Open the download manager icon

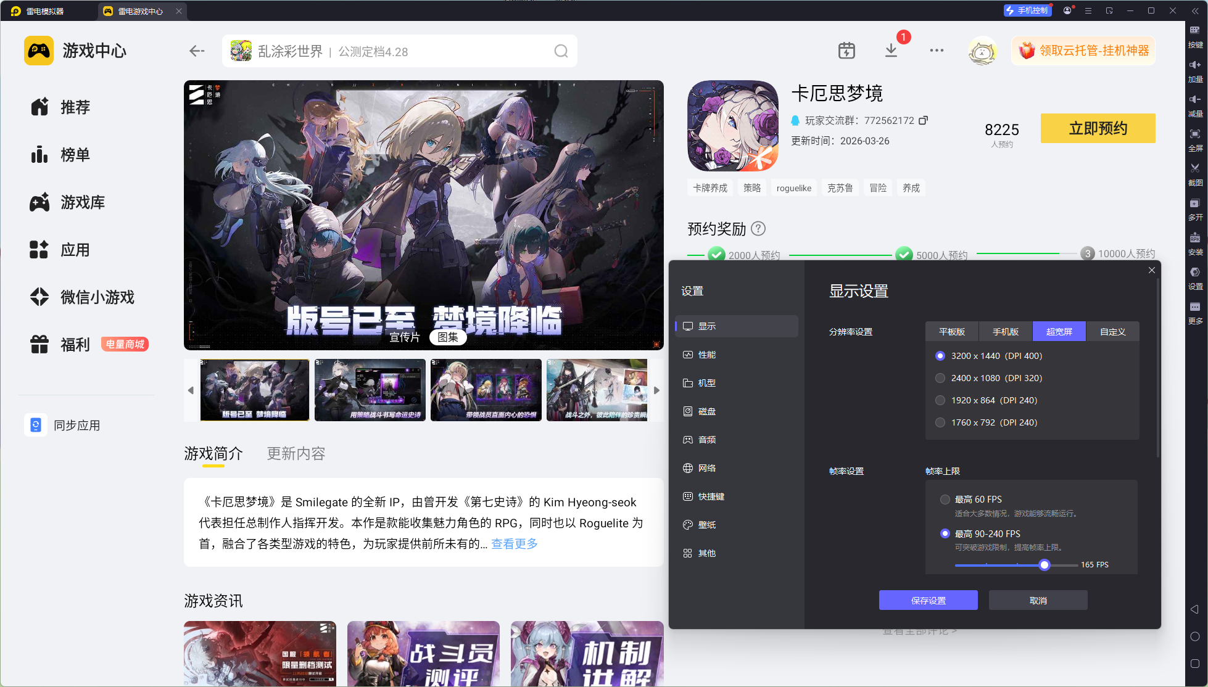click(x=891, y=51)
